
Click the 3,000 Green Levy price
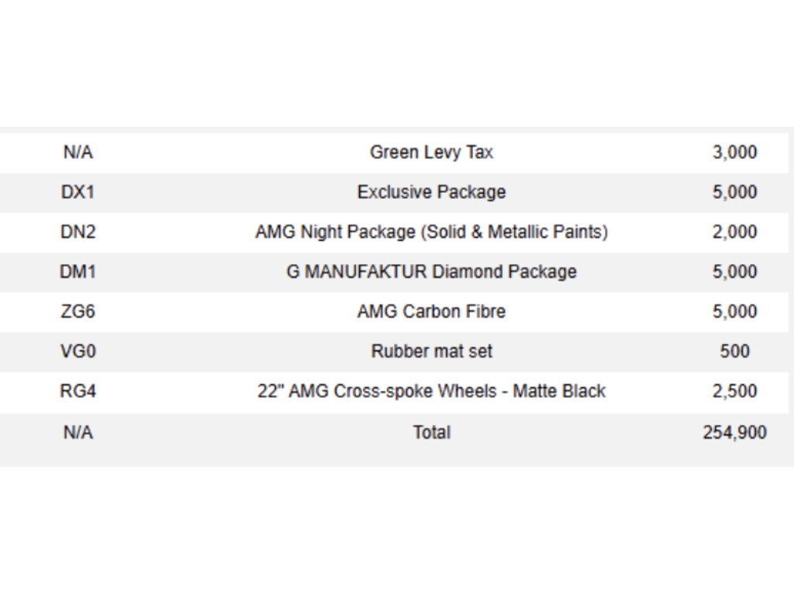pos(735,153)
